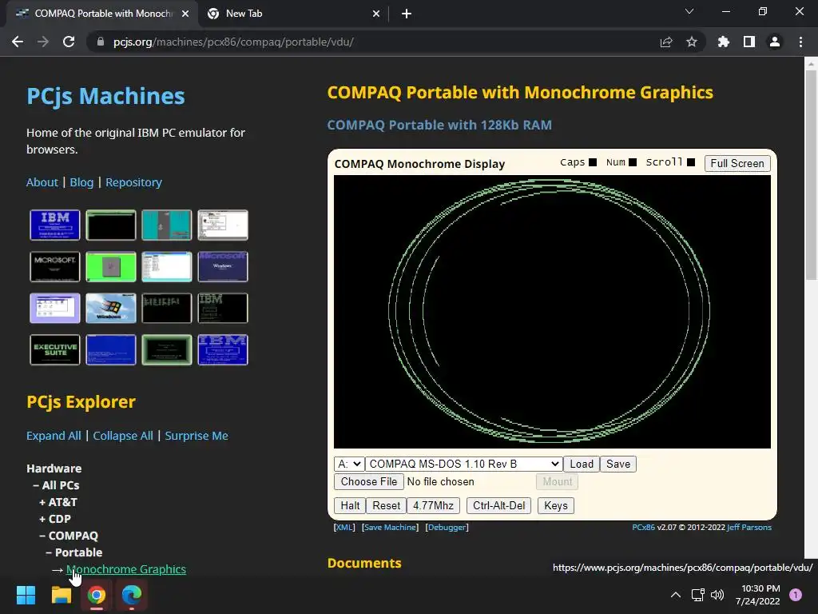Click the lock icon in the address bar
Image resolution: width=818 pixels, height=614 pixels.
[101, 42]
